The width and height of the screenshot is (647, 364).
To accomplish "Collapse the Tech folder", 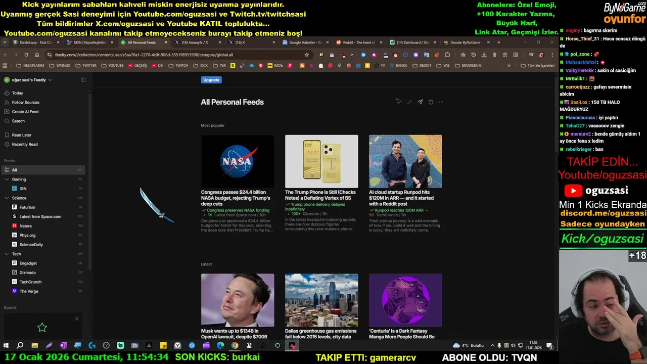I will [x=7, y=254].
